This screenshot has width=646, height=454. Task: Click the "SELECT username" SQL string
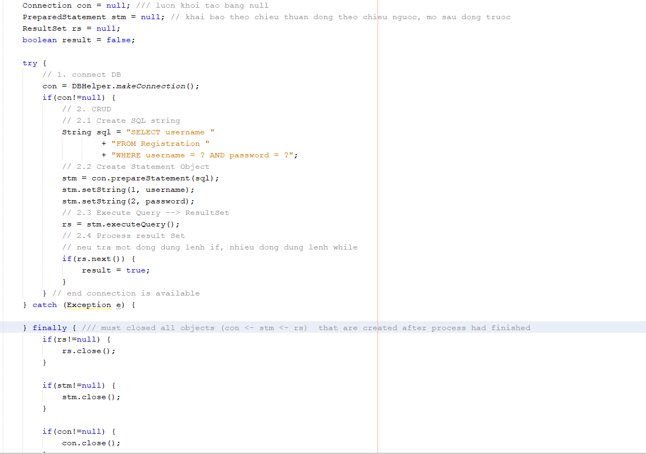(x=170, y=132)
